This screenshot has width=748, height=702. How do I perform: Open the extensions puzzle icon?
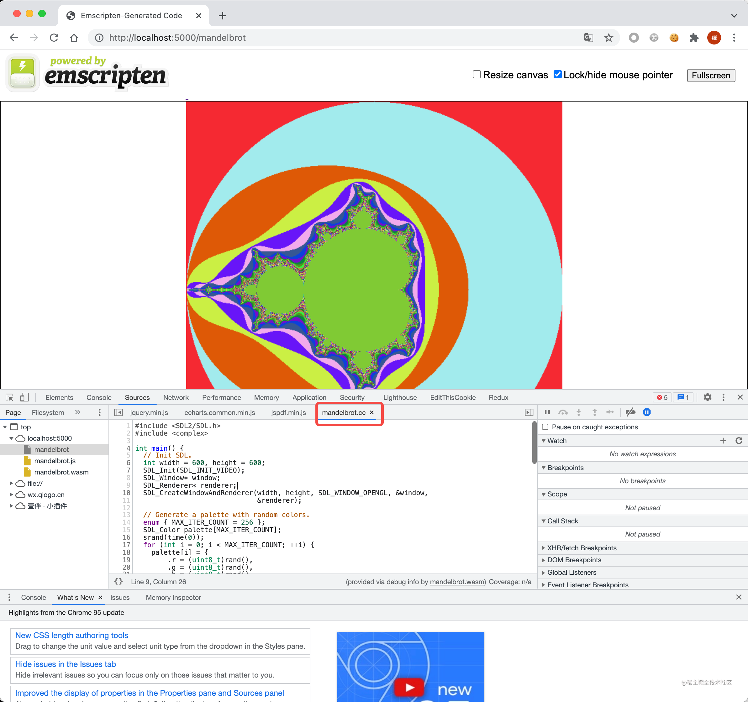[694, 38]
